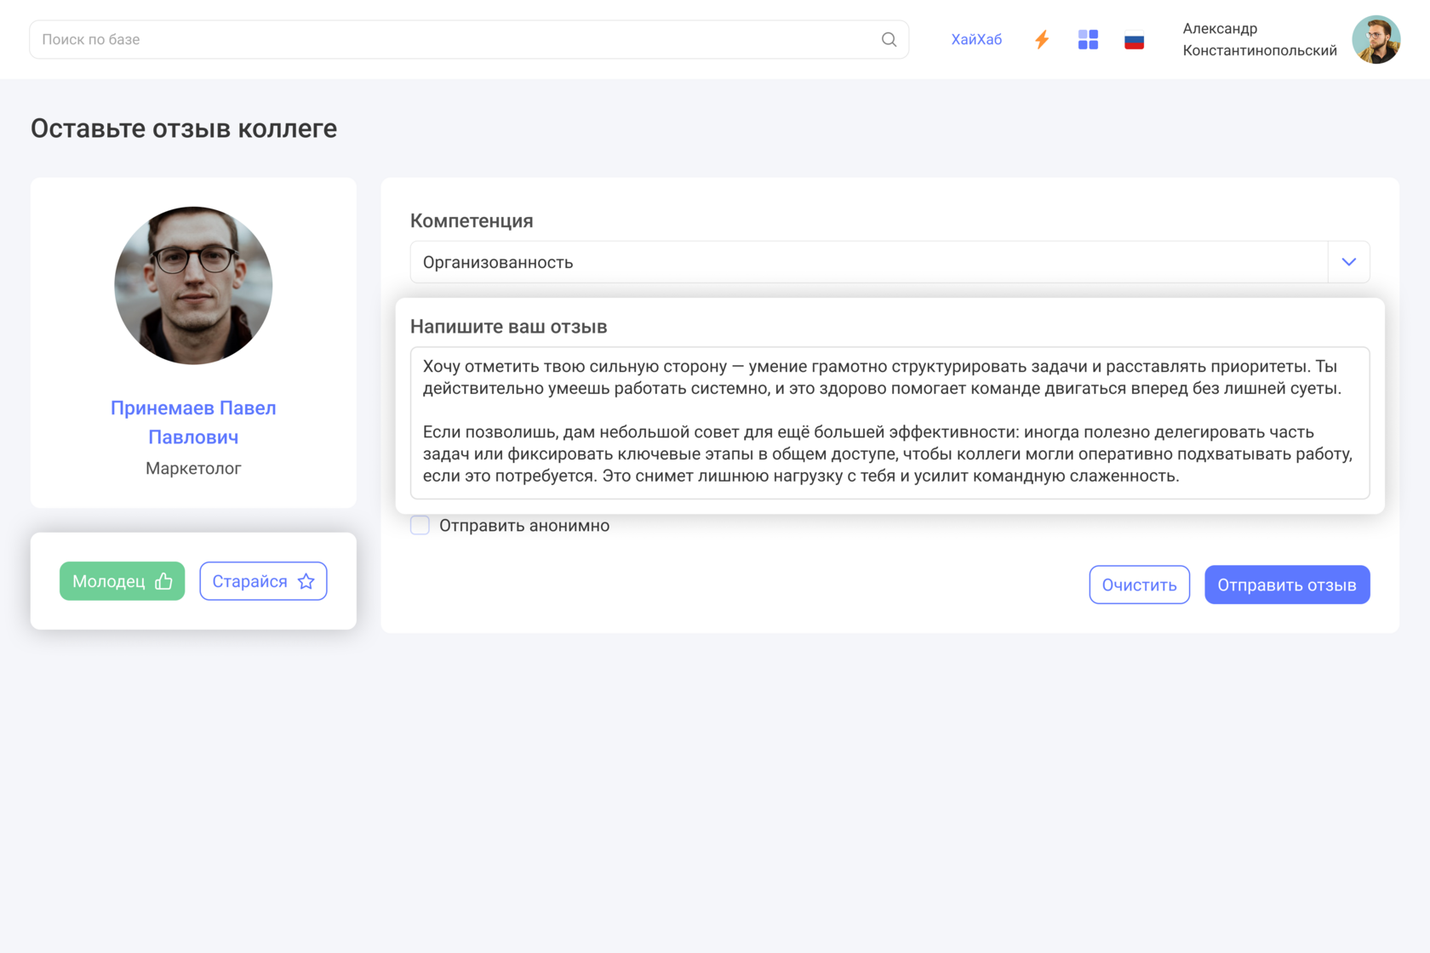Image resolution: width=1430 pixels, height=953 pixels.
Task: Focus the Поиск по базе search field
Action: 469,39
